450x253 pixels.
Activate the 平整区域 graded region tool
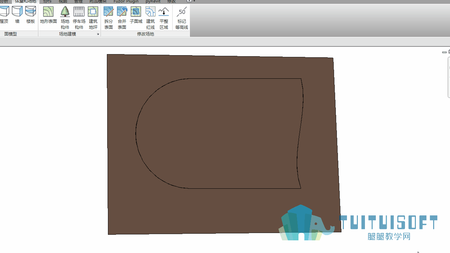click(164, 18)
